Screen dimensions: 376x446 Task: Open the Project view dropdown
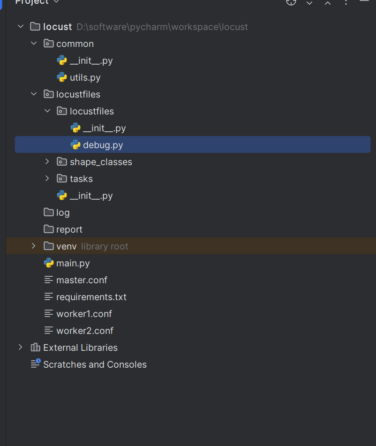click(57, 2)
